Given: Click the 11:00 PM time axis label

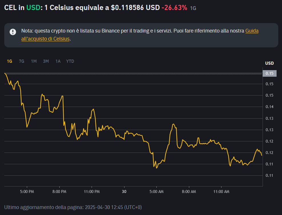Looking at the screenshot, I should pos(92,192).
